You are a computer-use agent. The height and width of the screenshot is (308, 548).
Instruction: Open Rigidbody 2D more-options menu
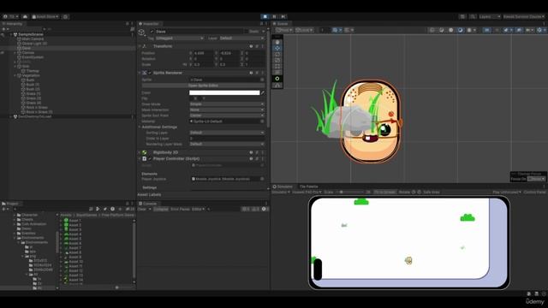(x=263, y=152)
